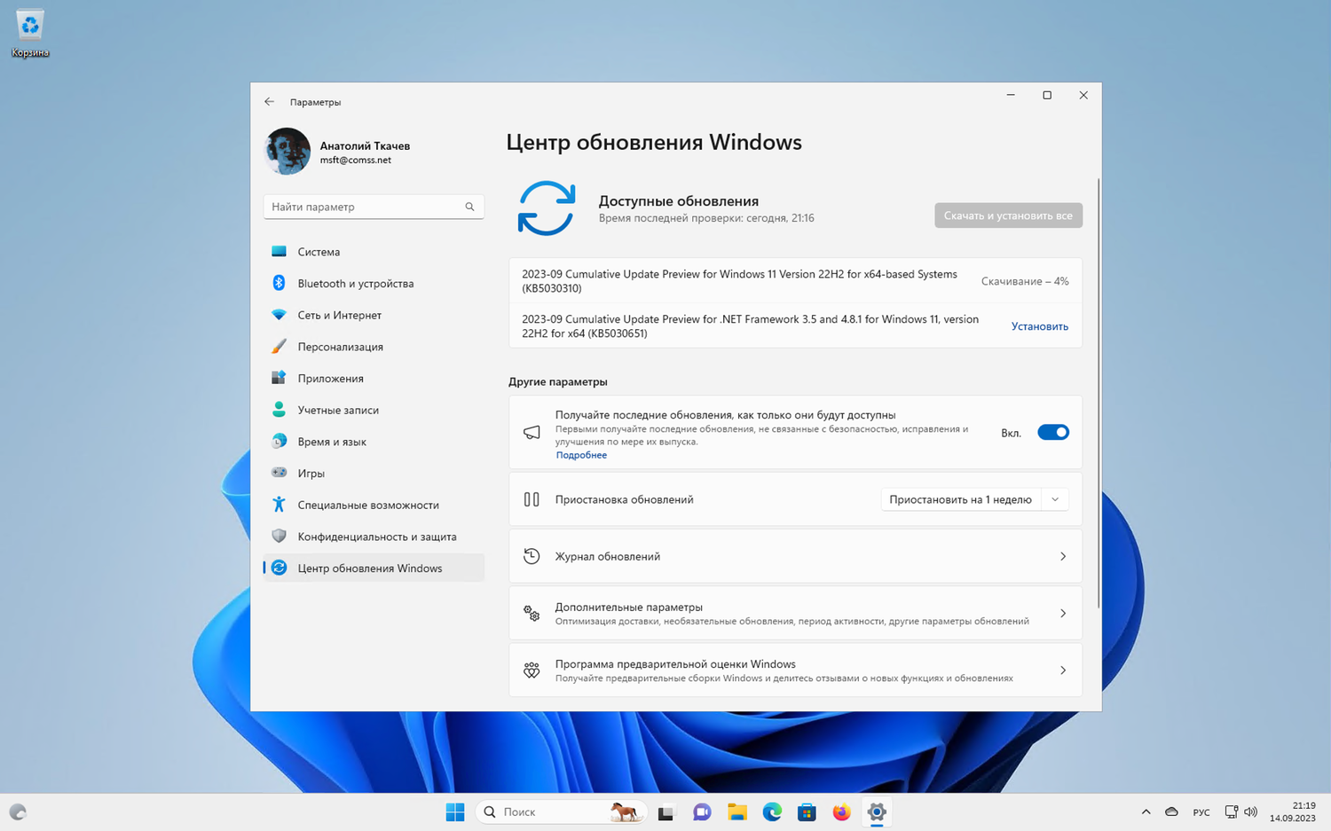Click Скачать и установить все button
Screen dimensions: 1331x831
(1008, 216)
